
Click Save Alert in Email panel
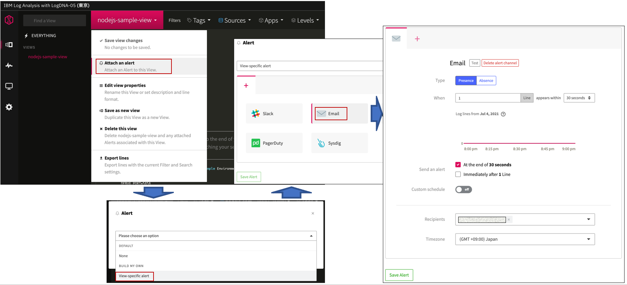pyautogui.click(x=399, y=275)
